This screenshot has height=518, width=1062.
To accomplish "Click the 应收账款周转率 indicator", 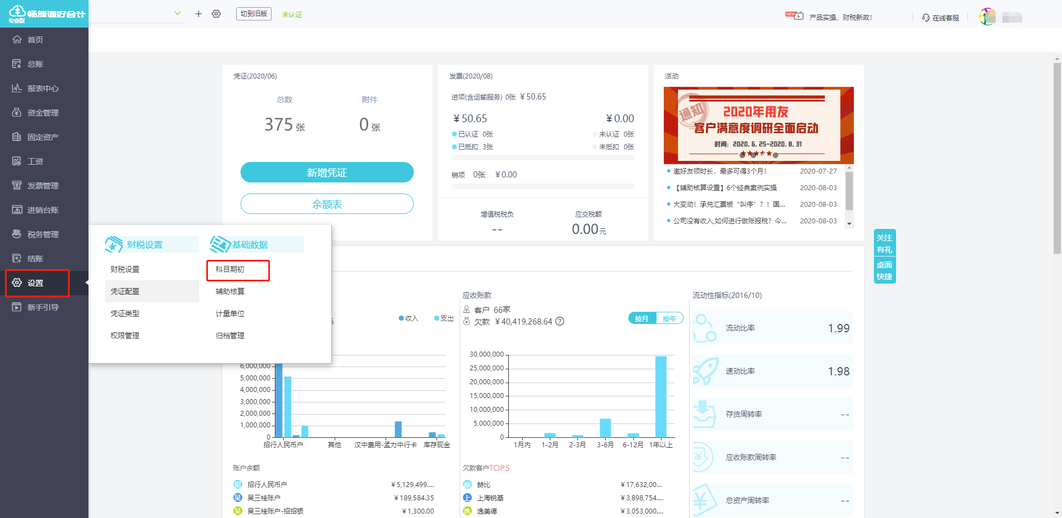I will [772, 457].
